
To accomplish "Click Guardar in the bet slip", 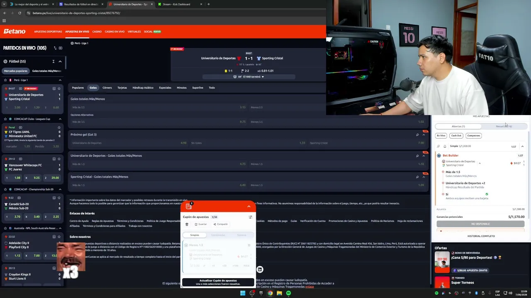I will pos(201,224).
